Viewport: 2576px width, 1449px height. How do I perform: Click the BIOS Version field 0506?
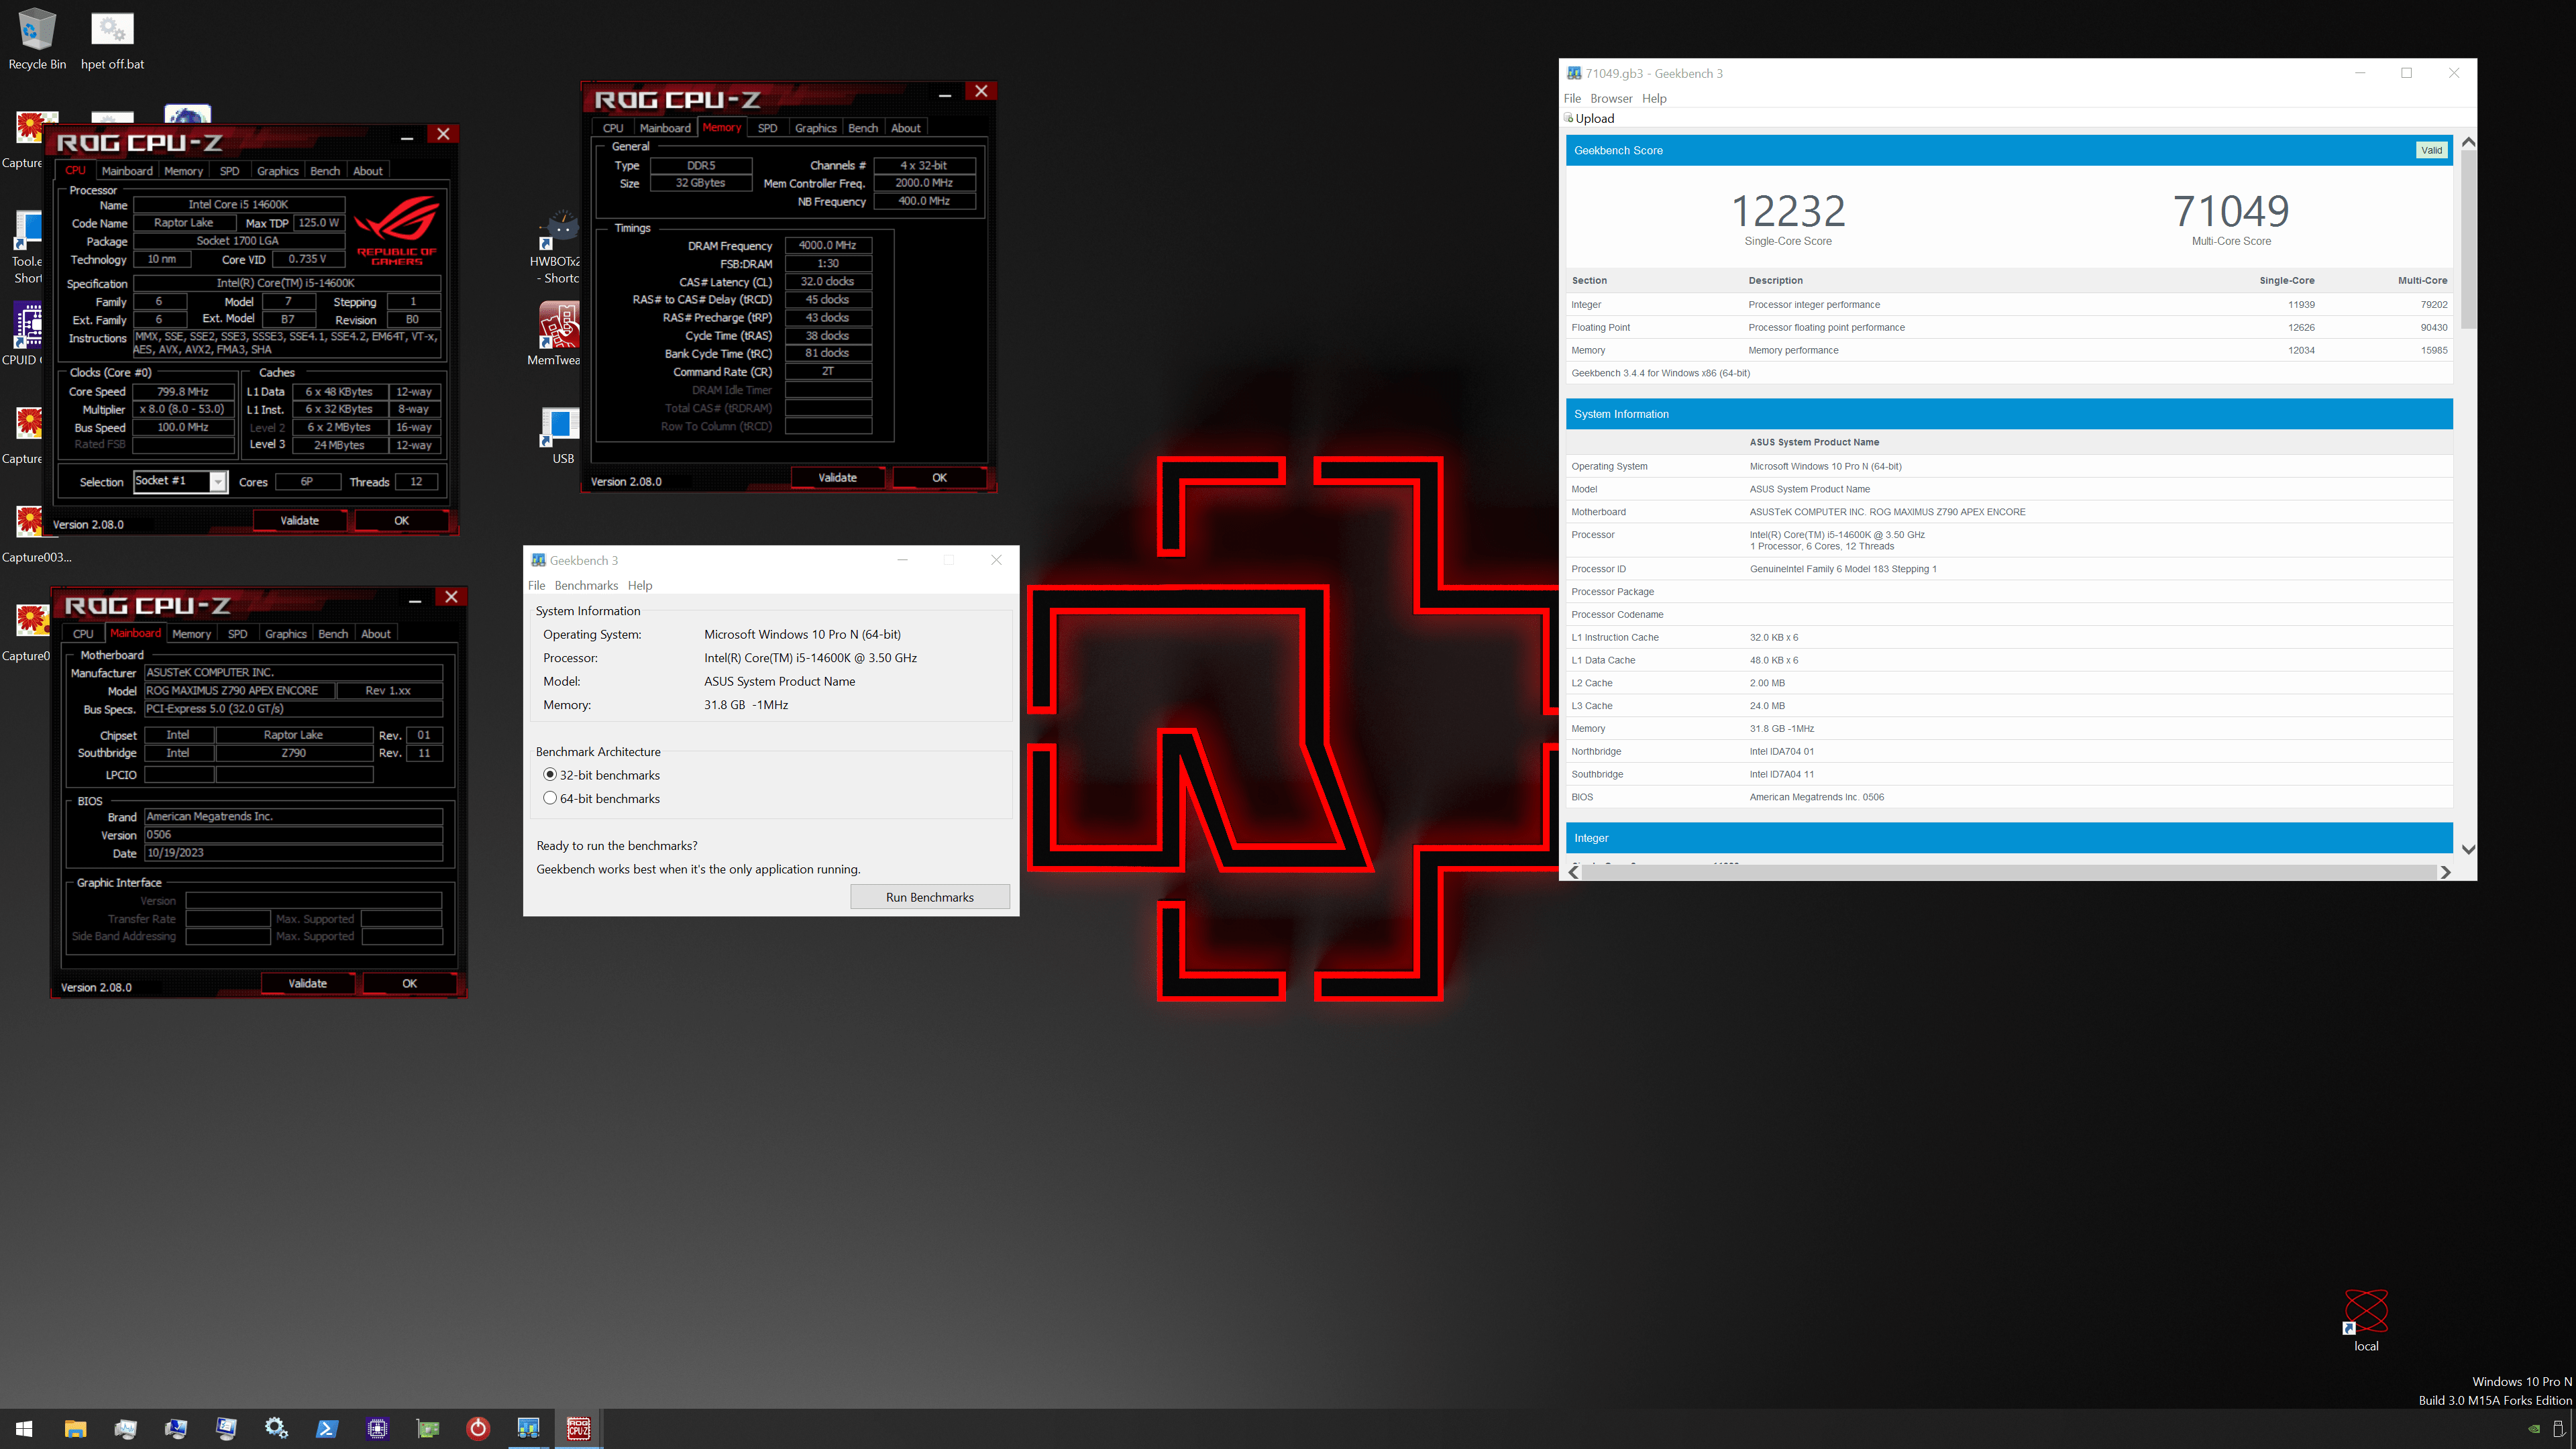point(293,835)
